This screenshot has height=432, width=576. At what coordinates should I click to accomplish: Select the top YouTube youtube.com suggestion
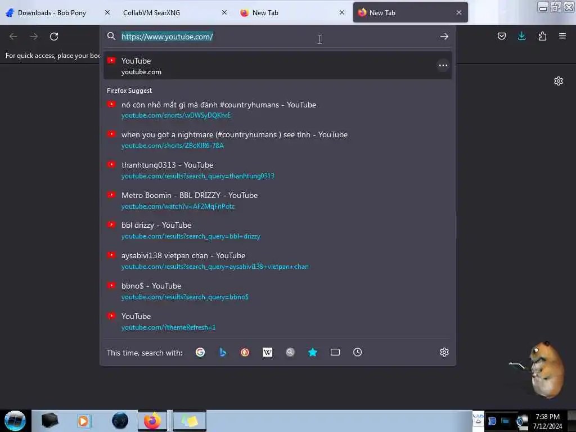click(x=278, y=66)
